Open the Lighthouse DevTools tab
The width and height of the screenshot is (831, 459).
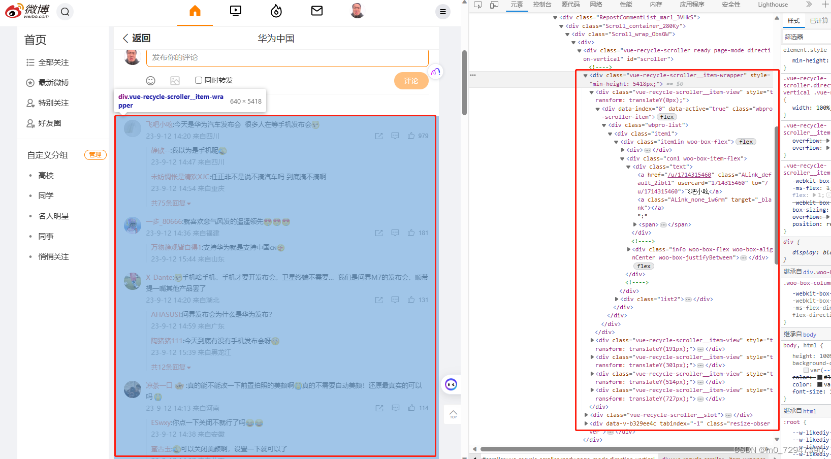tap(773, 5)
